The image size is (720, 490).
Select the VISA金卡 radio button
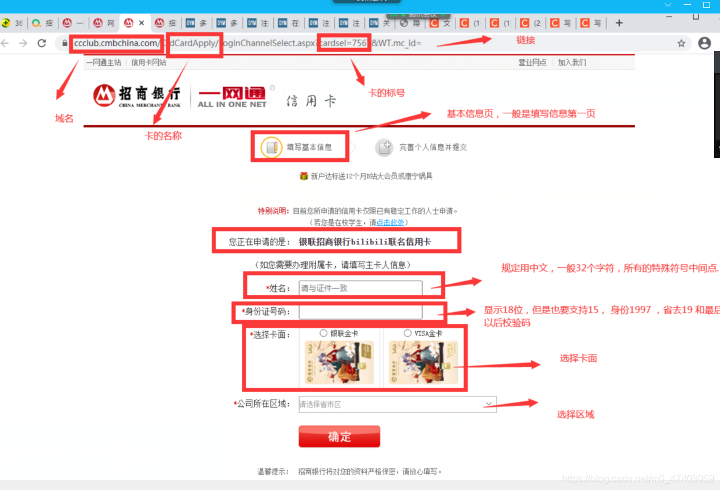tap(407, 334)
